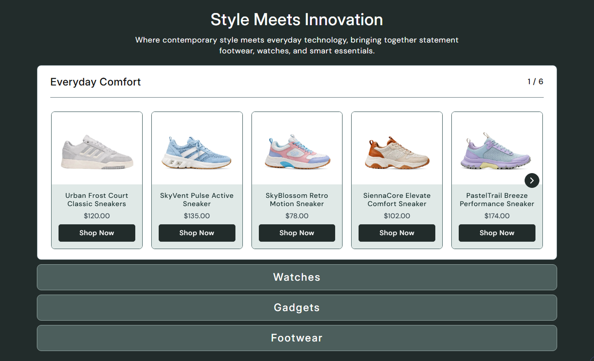This screenshot has height=361, width=594.
Task: Click the $78.00 price
Action: [297, 216]
